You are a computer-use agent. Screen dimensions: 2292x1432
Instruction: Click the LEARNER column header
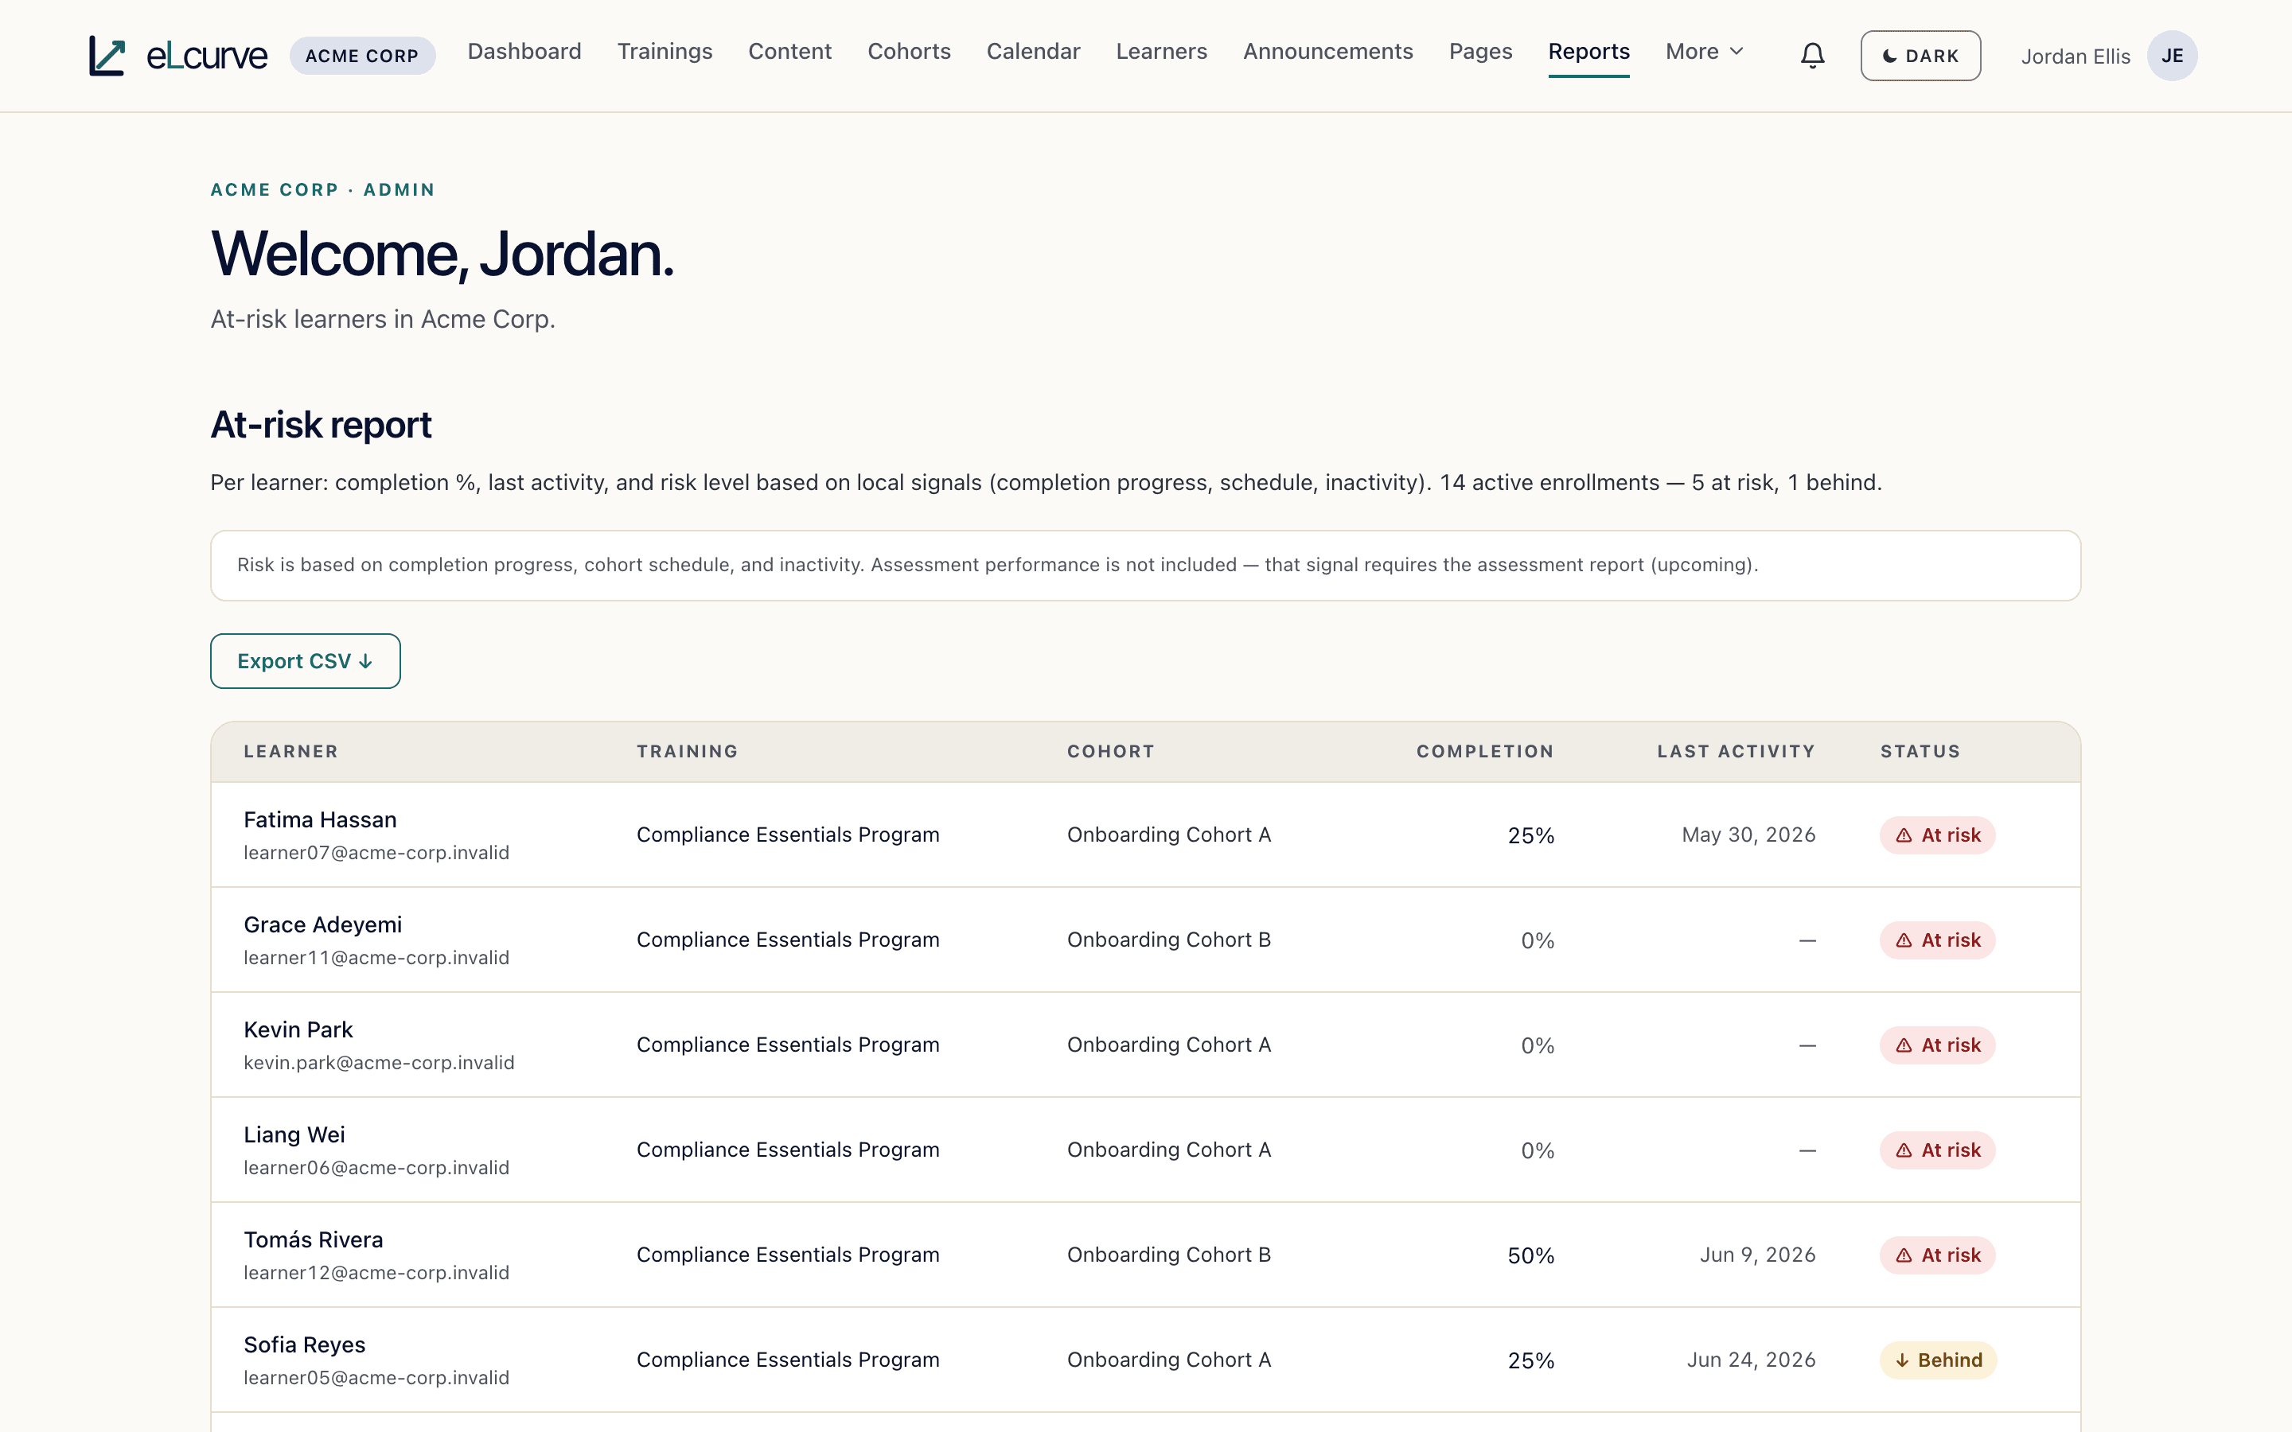pos(290,751)
